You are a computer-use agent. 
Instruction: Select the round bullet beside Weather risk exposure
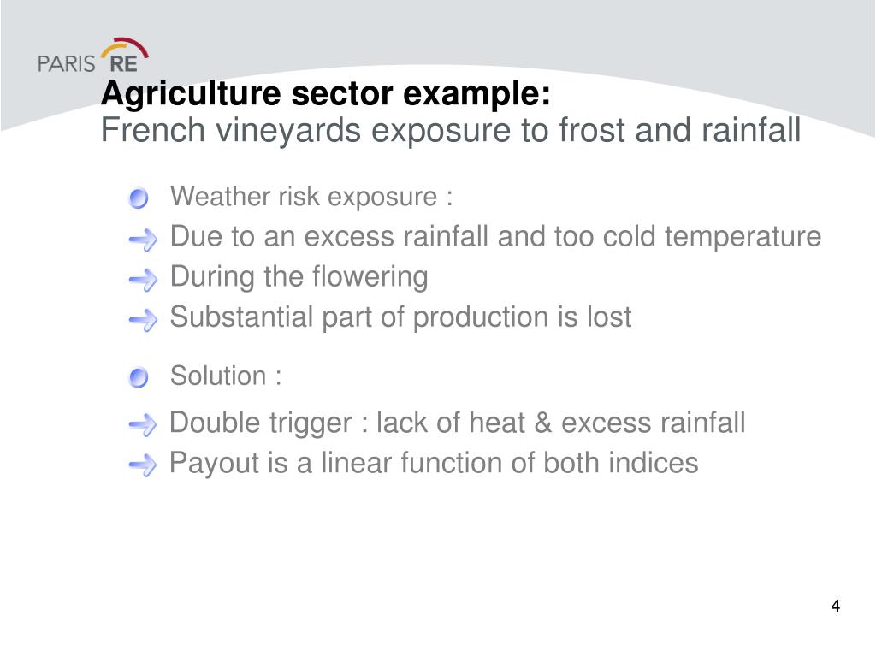[x=138, y=198]
